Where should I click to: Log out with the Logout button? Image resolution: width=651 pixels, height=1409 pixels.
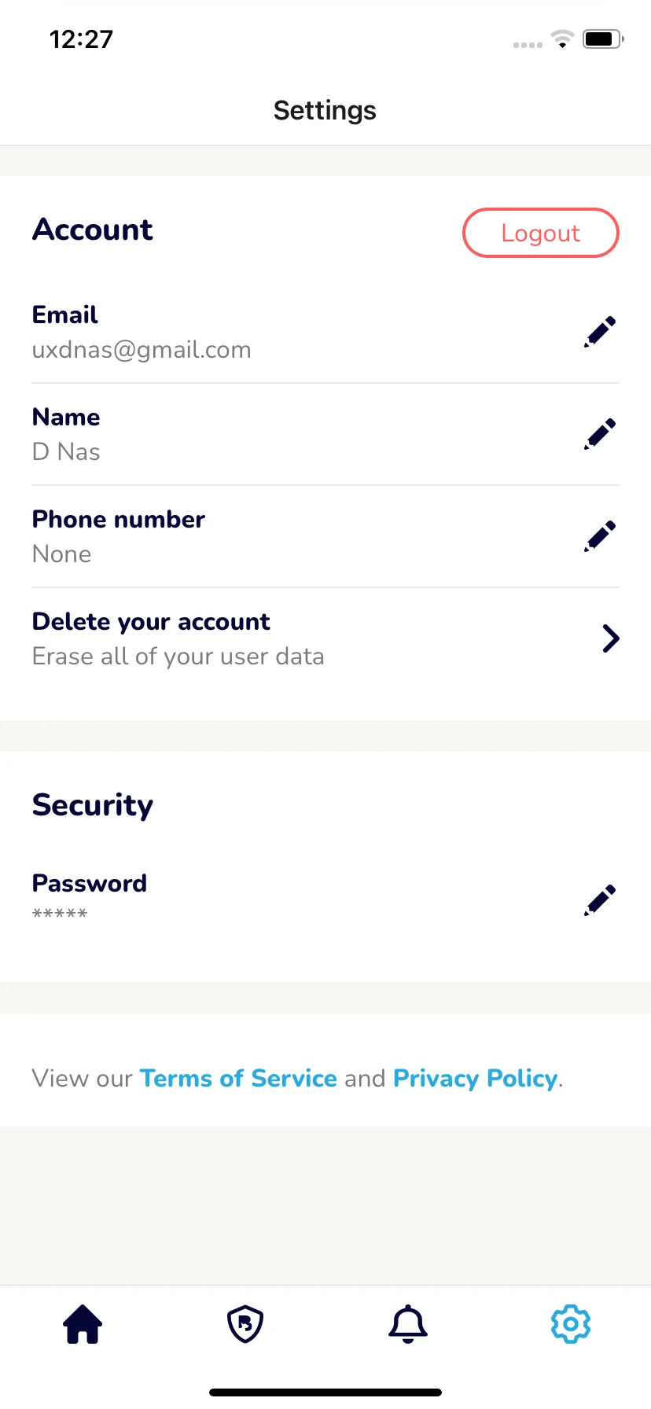point(541,233)
